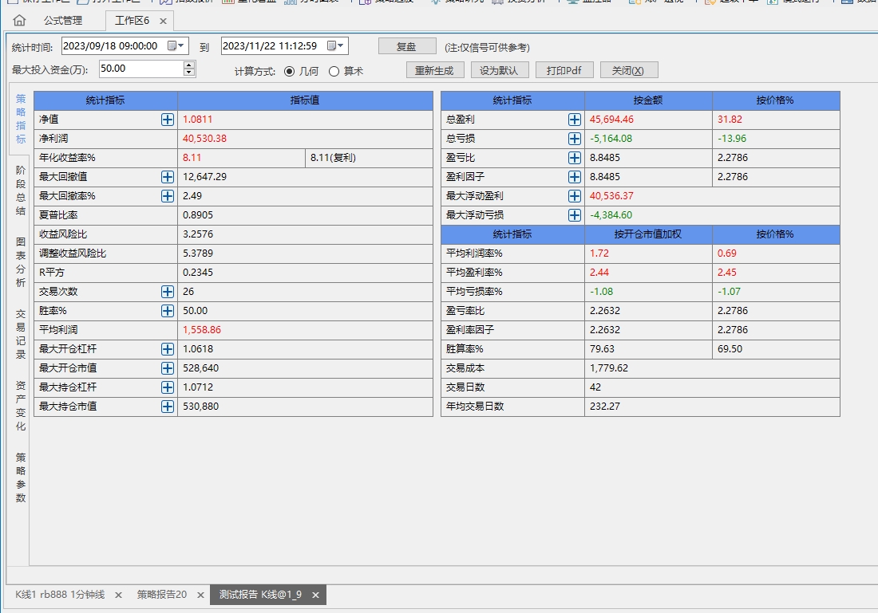The height and width of the screenshot is (613, 878).
Task: Click the 最大投入资金 input field
Action: click(x=140, y=69)
